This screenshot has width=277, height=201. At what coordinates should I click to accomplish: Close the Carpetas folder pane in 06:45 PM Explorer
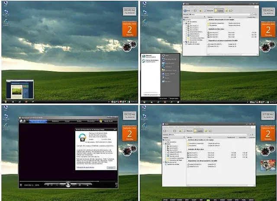[x=205, y=17]
